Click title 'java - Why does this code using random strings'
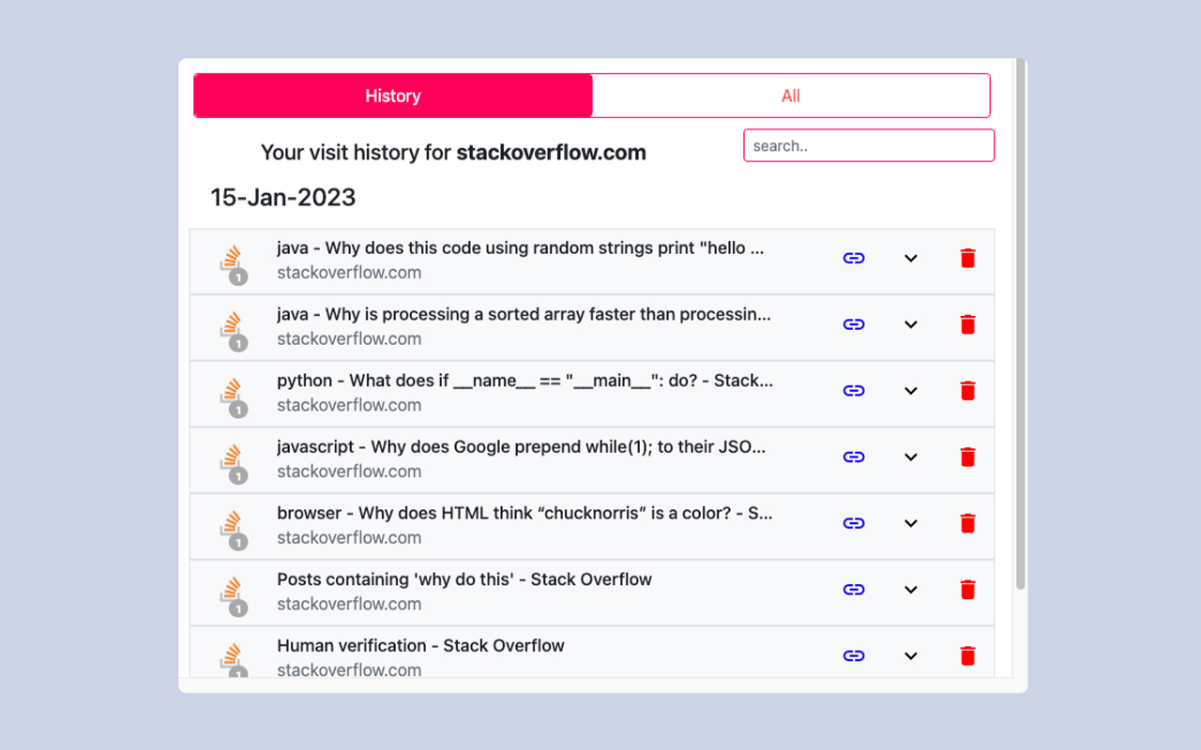The image size is (1201, 750). pyautogui.click(x=521, y=248)
